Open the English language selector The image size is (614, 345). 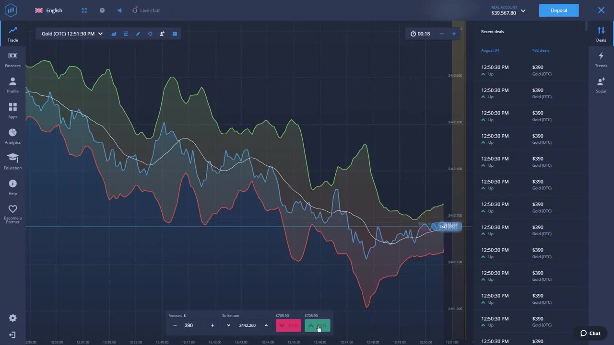[x=48, y=10]
